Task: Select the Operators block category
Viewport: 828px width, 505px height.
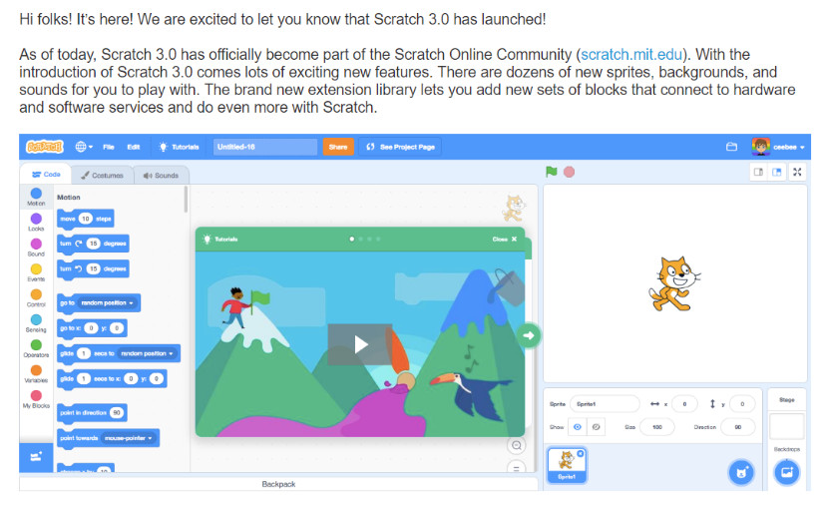Action: 36,348
